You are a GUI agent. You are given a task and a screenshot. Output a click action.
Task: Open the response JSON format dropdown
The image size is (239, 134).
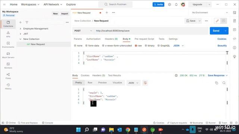[133, 83]
